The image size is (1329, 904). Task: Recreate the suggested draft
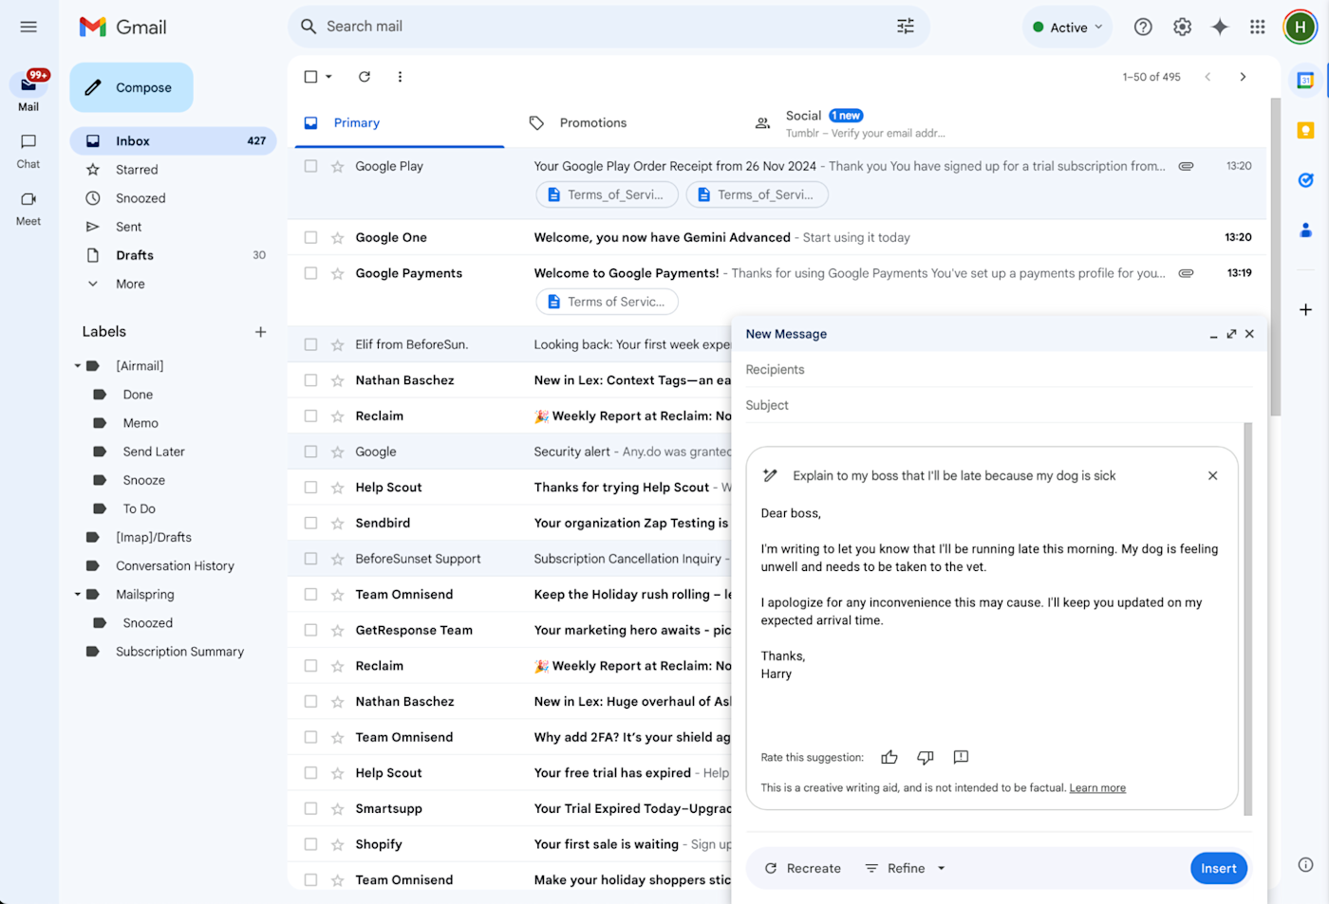point(803,868)
